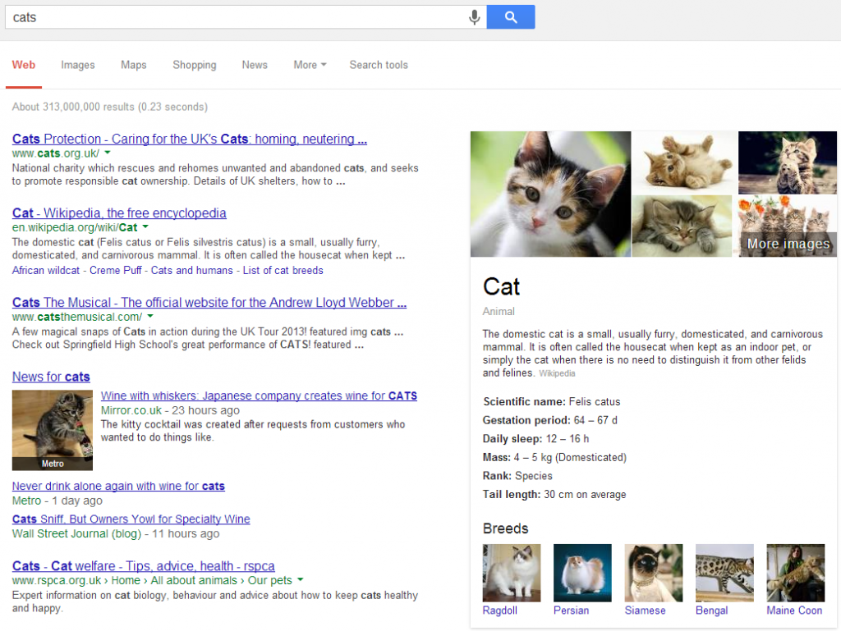This screenshot has width=841, height=631.
Task: Click the 'About 313,000,000 results' text
Action: [110, 107]
